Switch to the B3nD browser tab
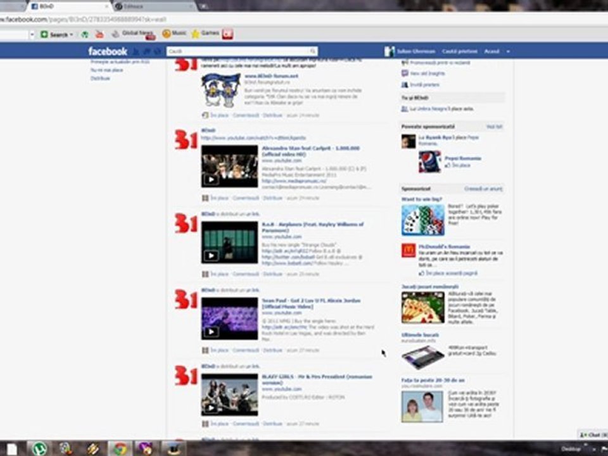The width and height of the screenshot is (608, 456). [70, 6]
